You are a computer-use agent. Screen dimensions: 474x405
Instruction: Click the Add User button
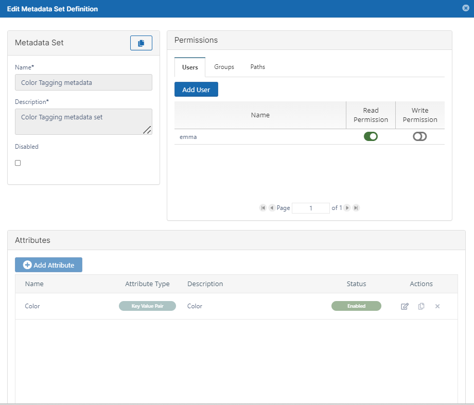coord(196,90)
